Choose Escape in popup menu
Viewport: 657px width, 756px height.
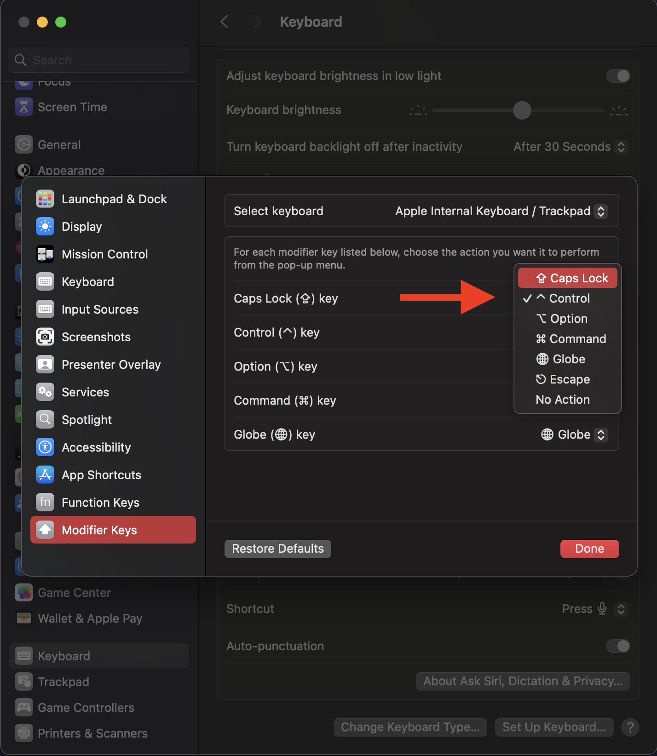pyautogui.click(x=568, y=379)
